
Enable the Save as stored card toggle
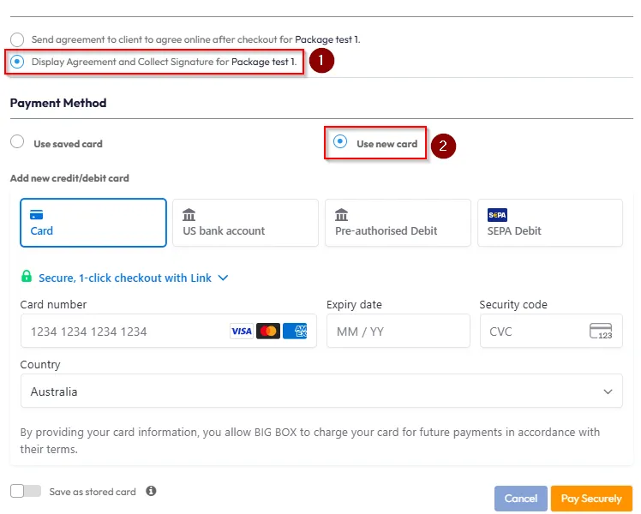pyautogui.click(x=26, y=491)
